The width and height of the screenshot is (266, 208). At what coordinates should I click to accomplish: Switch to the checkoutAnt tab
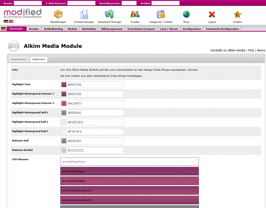19,59
